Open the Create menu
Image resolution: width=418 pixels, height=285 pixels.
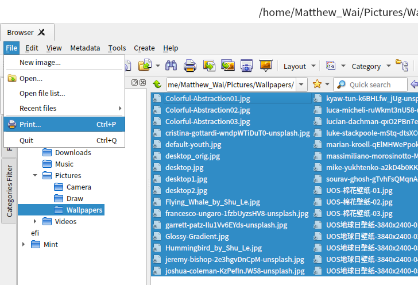144,48
